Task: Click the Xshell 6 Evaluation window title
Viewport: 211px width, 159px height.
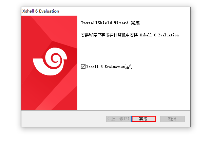Action: click(x=41, y=11)
